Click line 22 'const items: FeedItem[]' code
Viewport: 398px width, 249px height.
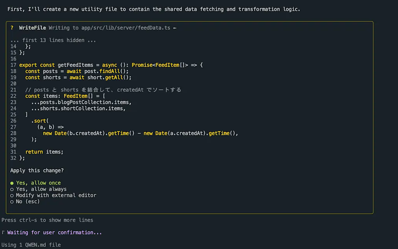59,96
